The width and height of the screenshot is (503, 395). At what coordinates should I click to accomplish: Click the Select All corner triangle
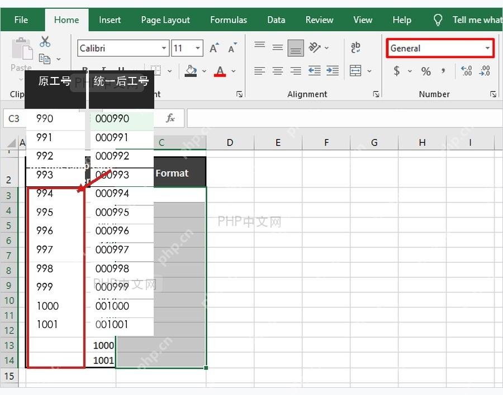click(x=12, y=143)
